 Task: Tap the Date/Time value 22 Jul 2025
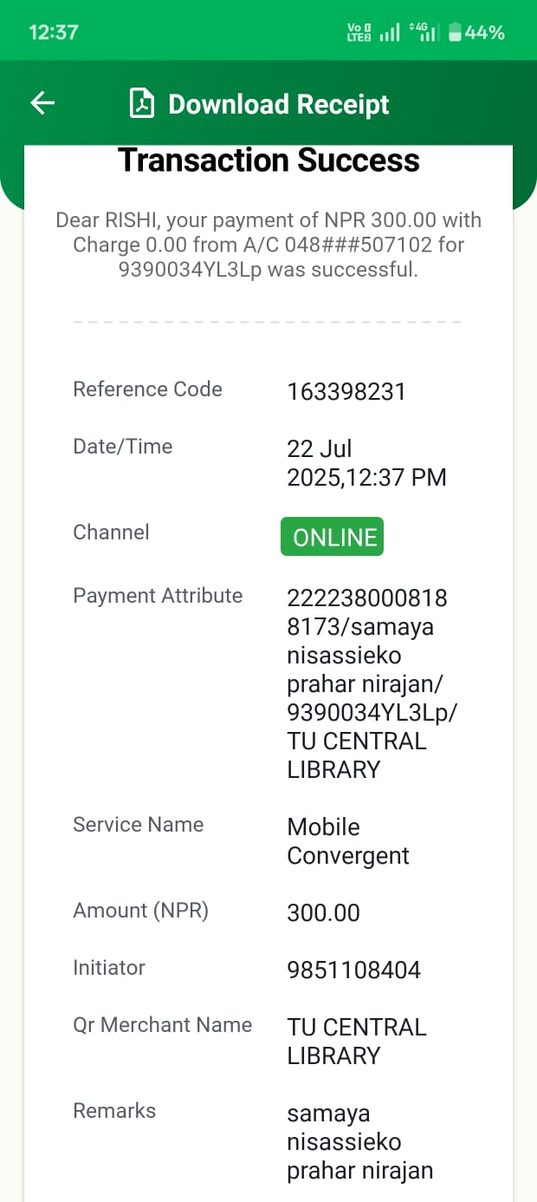click(x=366, y=463)
